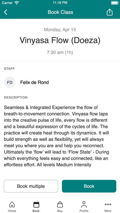Tap staff name Felix de Rond

click(34, 82)
